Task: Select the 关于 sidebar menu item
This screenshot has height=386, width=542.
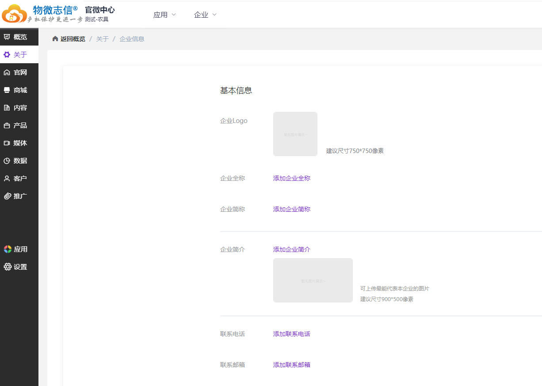Action: (x=19, y=54)
